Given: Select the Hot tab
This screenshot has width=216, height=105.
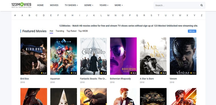Looking at the screenshot, I should [51, 31].
